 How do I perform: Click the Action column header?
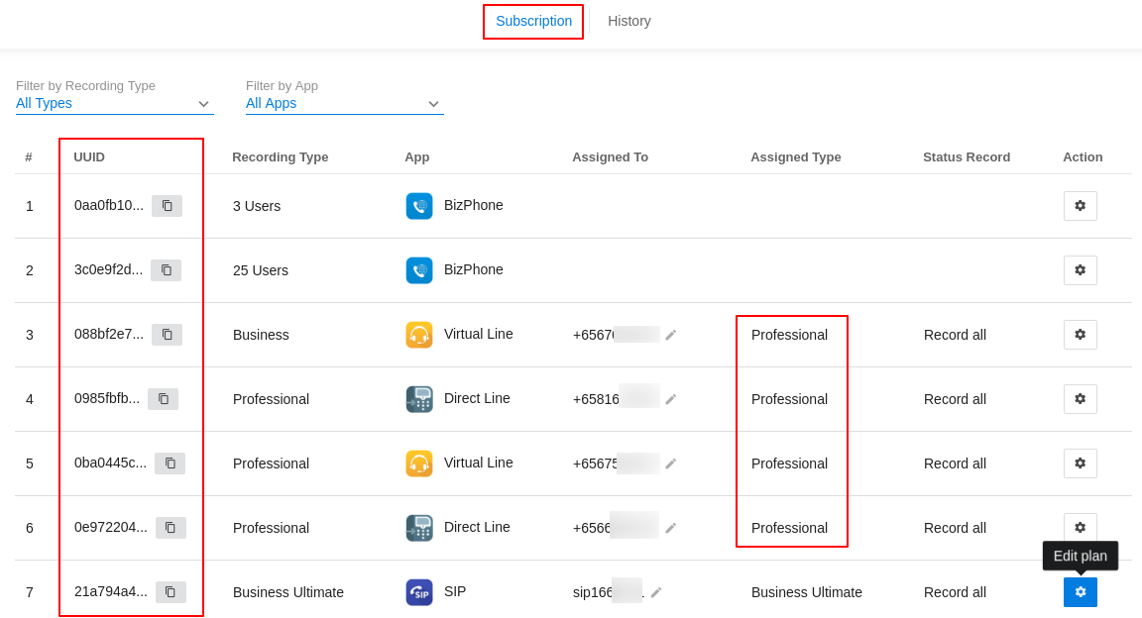click(1083, 157)
